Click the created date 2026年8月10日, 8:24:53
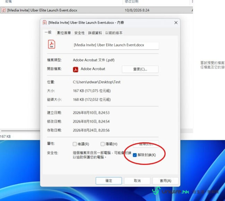 pyautogui.click(x=91, y=113)
